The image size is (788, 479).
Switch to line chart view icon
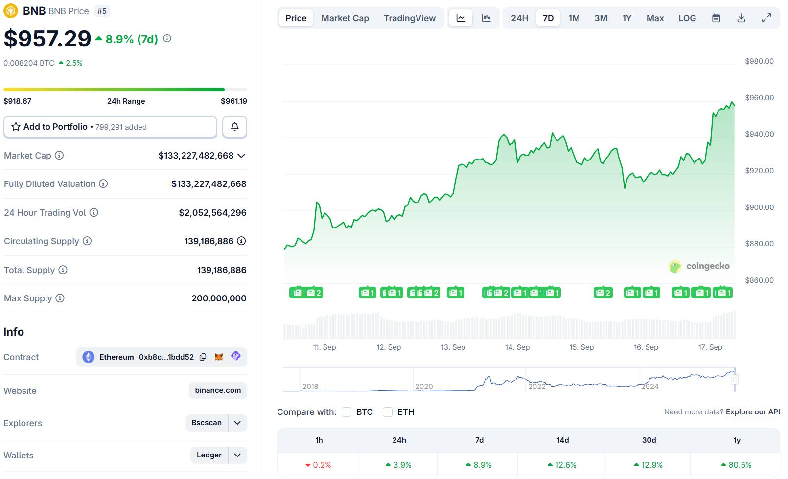[x=461, y=18]
